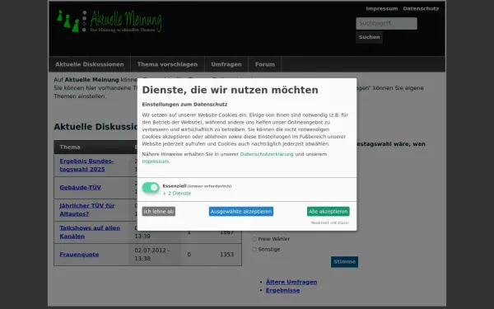Click the Aktuelle Meinung logo
The image size is (494, 309).
(x=109, y=21)
